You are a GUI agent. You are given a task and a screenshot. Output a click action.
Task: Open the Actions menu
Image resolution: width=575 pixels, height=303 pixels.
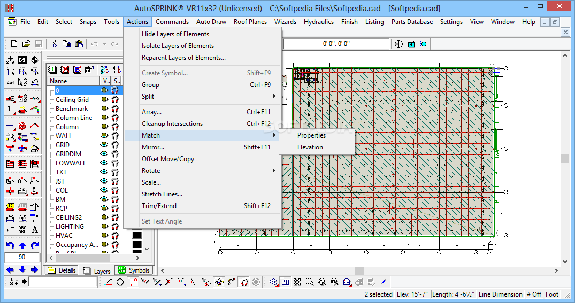pos(137,22)
